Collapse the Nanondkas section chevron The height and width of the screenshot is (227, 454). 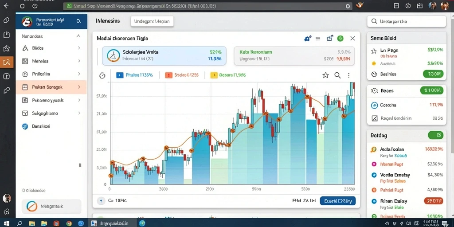tap(78, 36)
